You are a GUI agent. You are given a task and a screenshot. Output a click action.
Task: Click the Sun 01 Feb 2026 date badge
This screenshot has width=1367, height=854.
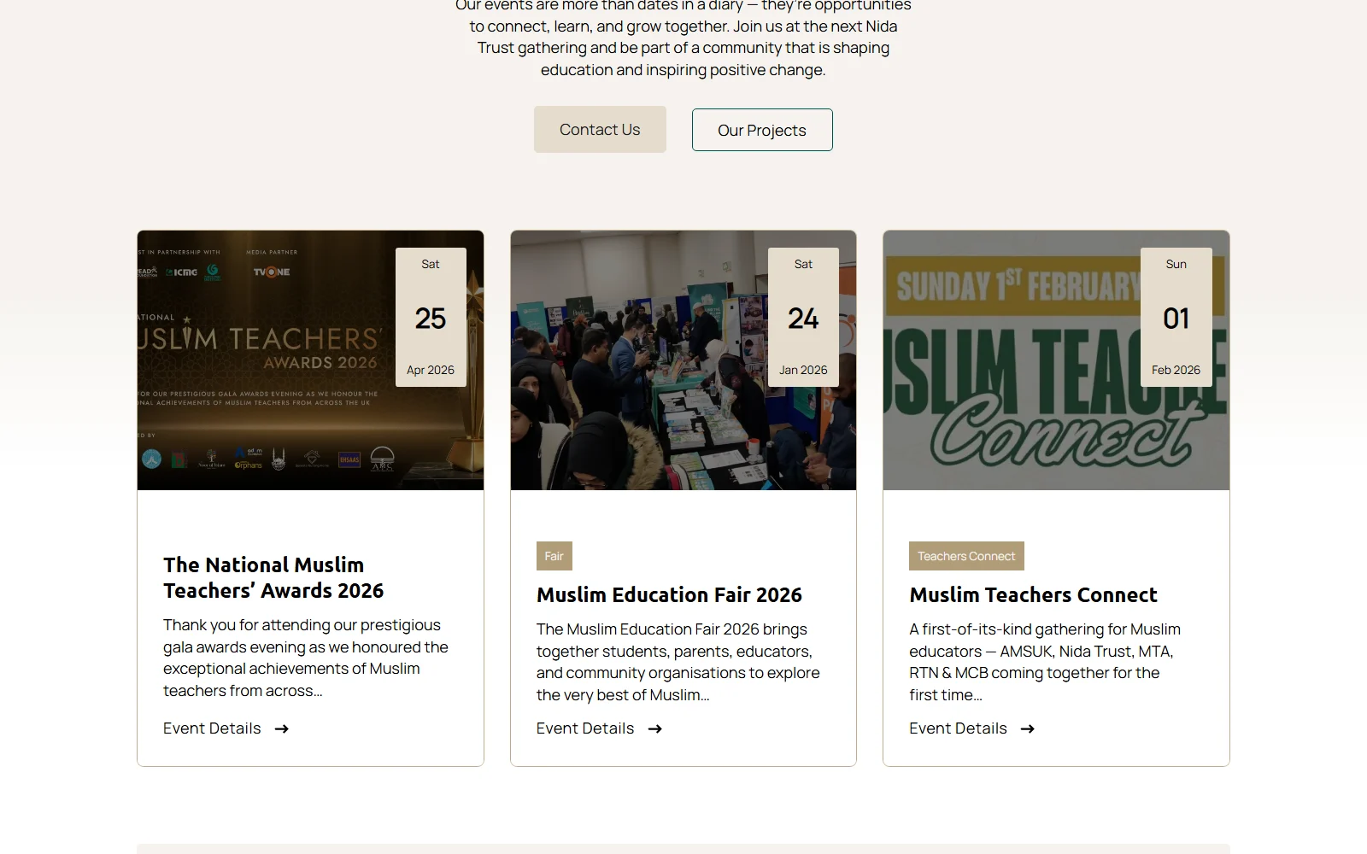point(1176,317)
